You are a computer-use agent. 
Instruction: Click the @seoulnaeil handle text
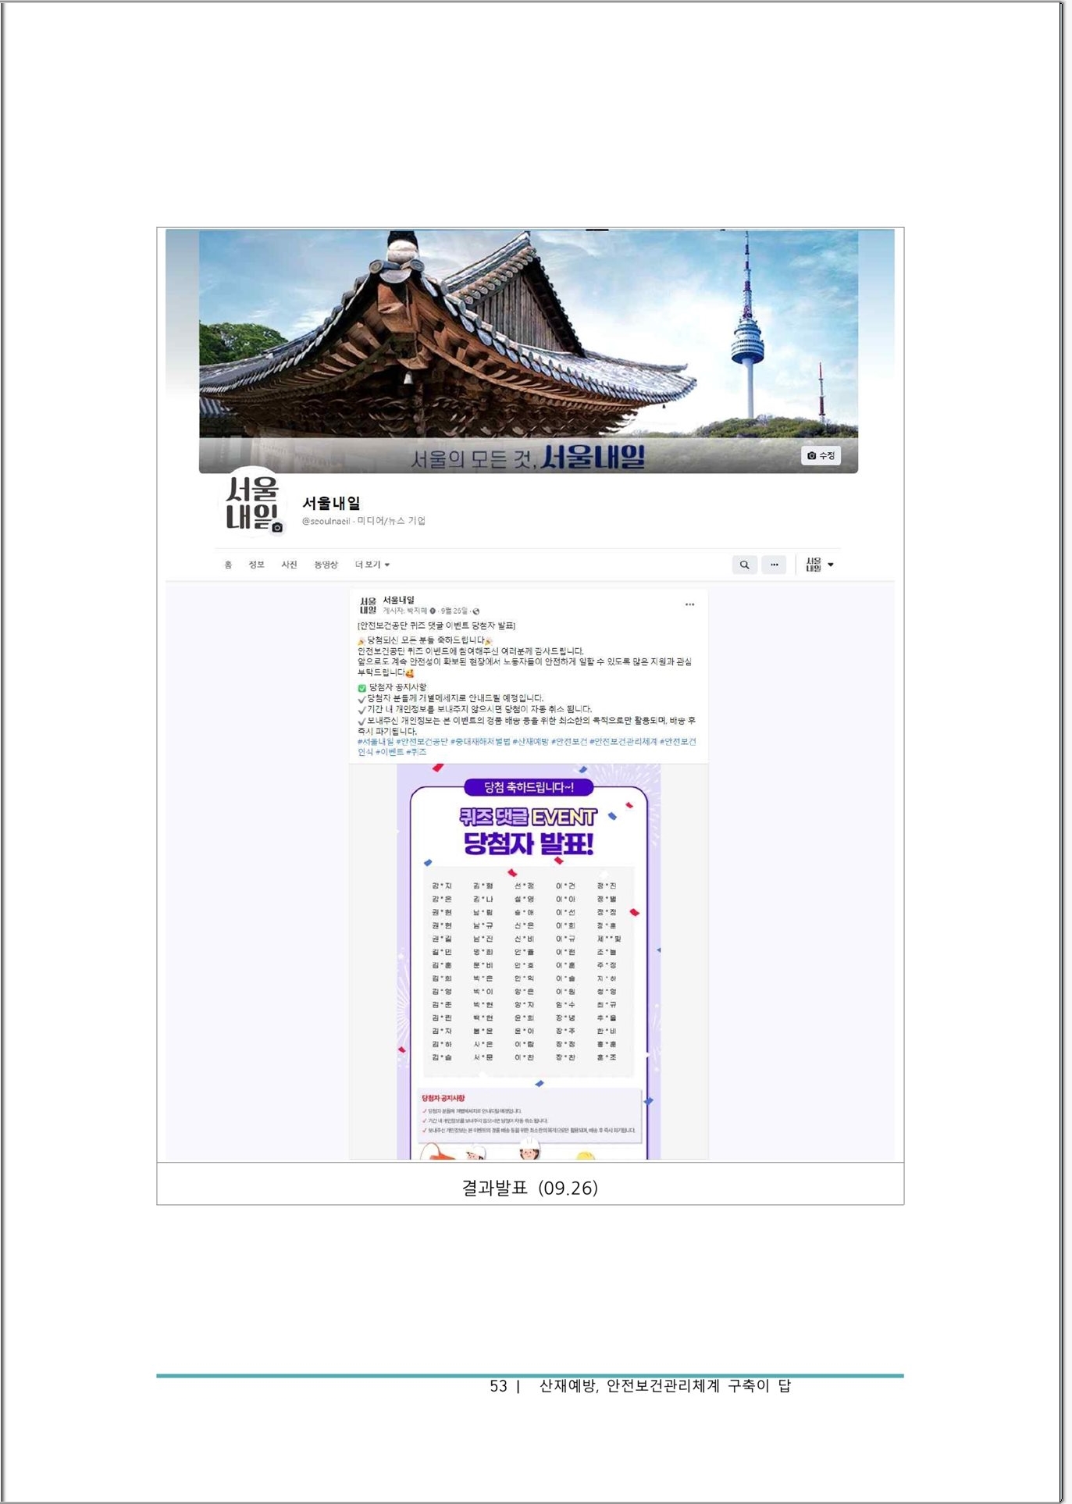326,521
